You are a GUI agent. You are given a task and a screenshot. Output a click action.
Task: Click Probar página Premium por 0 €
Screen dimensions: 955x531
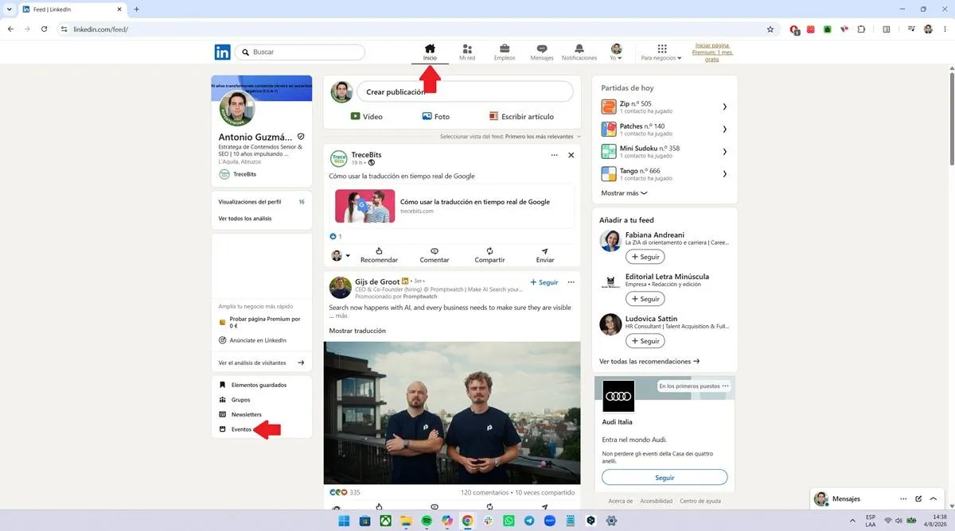[260, 322]
